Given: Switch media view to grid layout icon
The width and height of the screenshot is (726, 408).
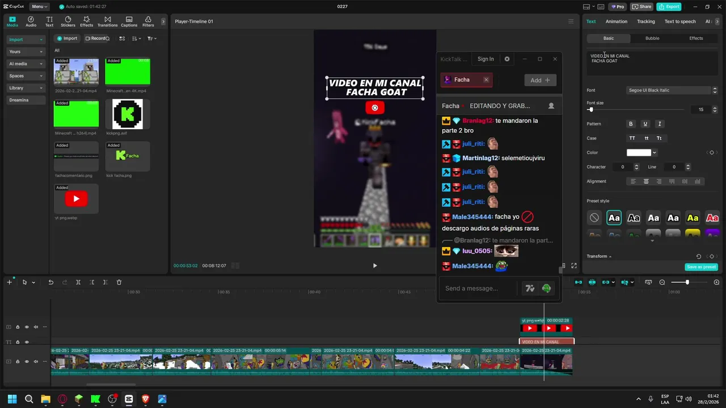Looking at the screenshot, I should [122, 39].
